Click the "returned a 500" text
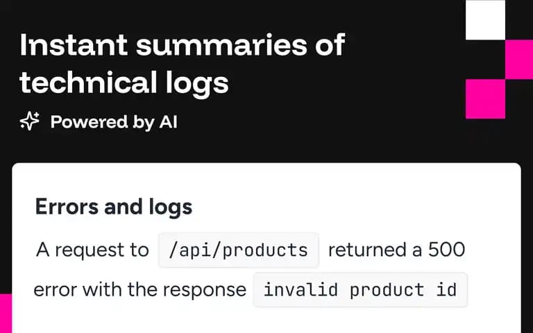The width and height of the screenshot is (533, 333). [396, 250]
